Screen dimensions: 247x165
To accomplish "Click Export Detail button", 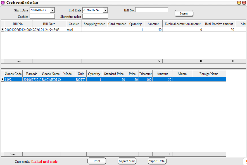I will 157,161.
